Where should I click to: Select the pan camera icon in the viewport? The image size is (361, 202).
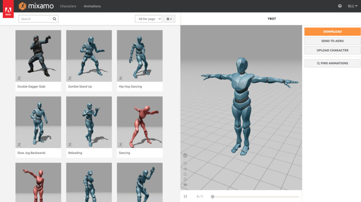tap(185, 169)
